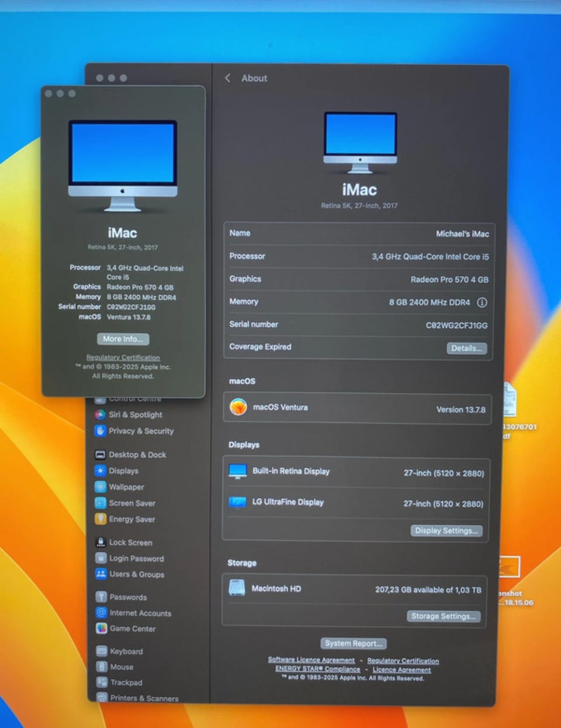Select the Mouse sidebar icon

tap(102, 667)
